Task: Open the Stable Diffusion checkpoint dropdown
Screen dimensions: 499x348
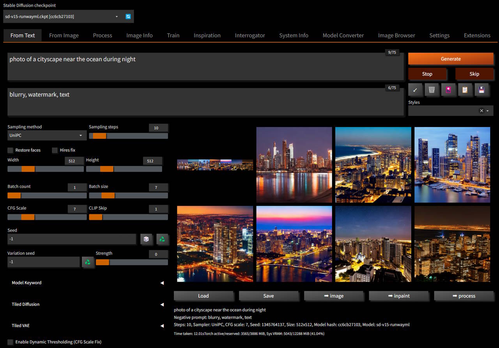Action: click(x=63, y=16)
